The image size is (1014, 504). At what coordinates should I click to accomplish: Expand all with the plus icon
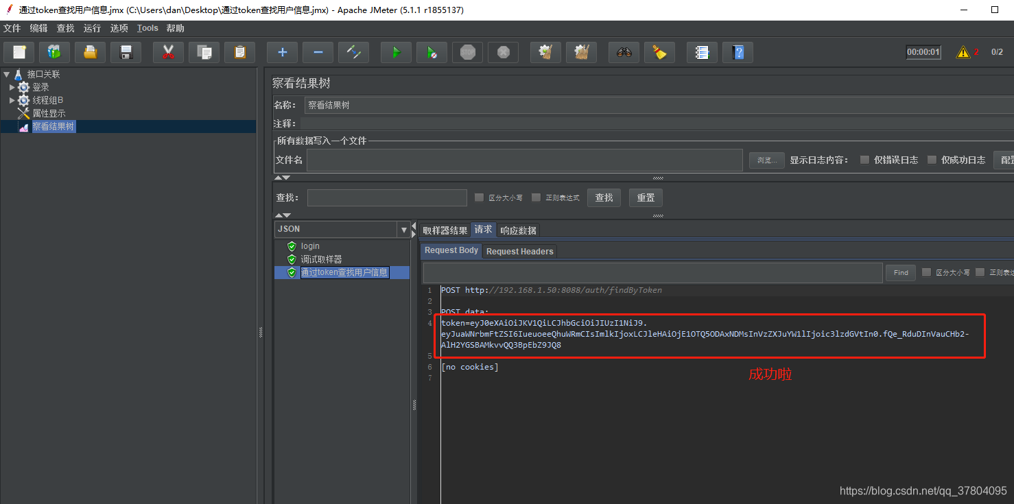coord(282,52)
